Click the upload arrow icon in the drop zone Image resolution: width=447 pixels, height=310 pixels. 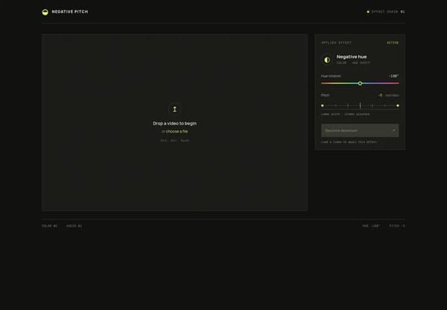click(175, 109)
